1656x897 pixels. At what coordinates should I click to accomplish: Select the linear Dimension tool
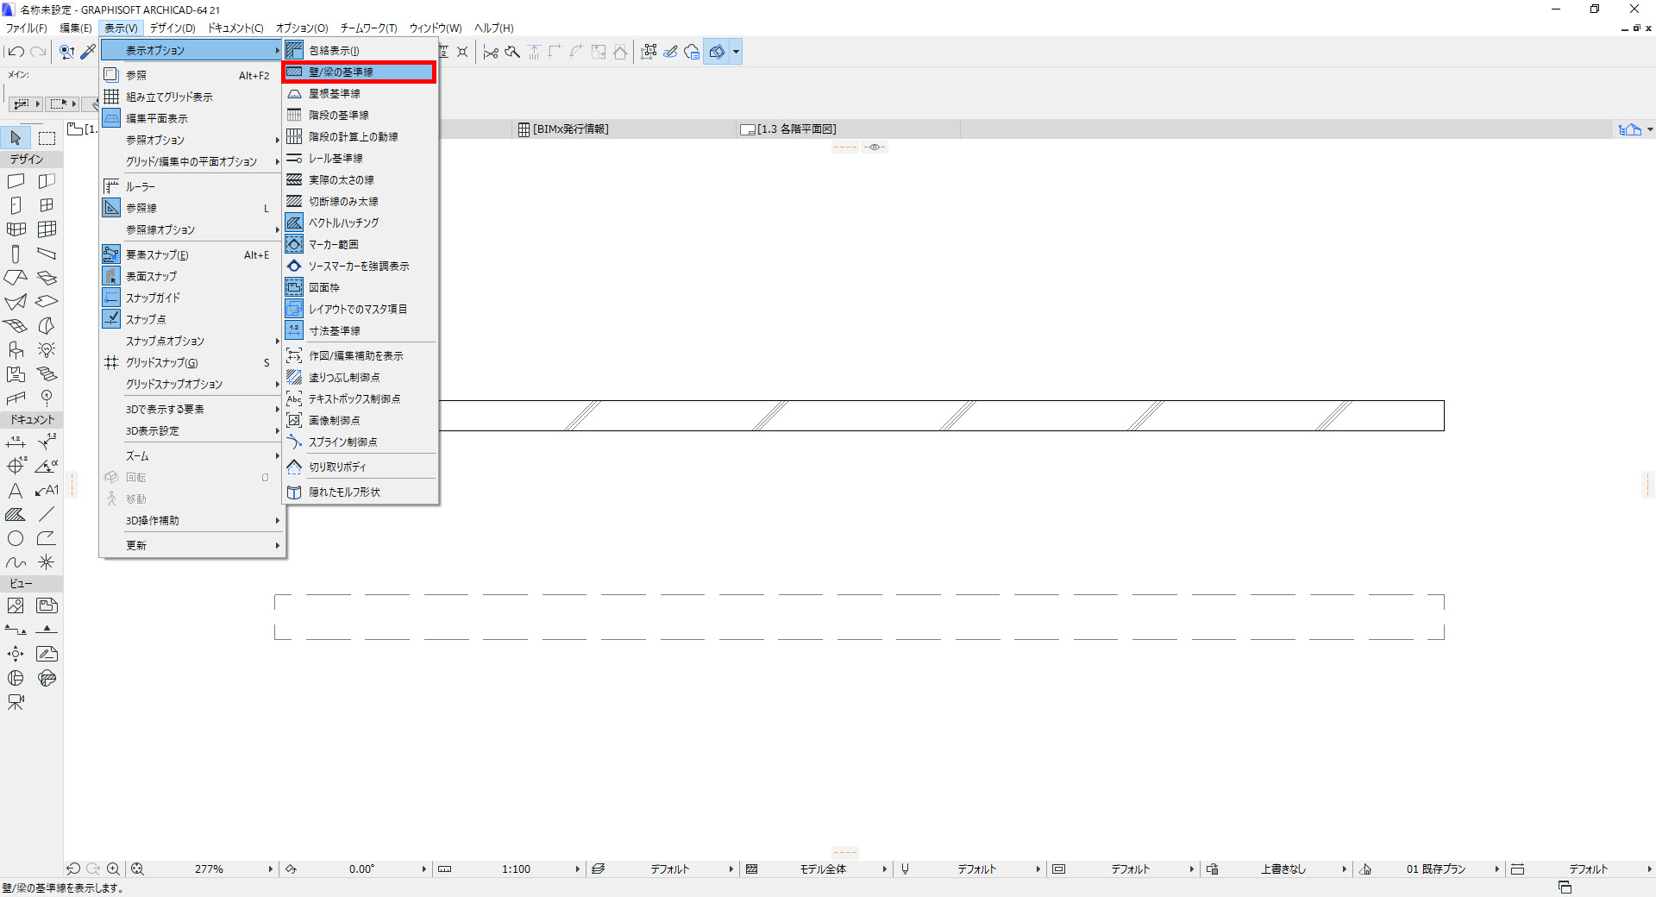(x=16, y=442)
